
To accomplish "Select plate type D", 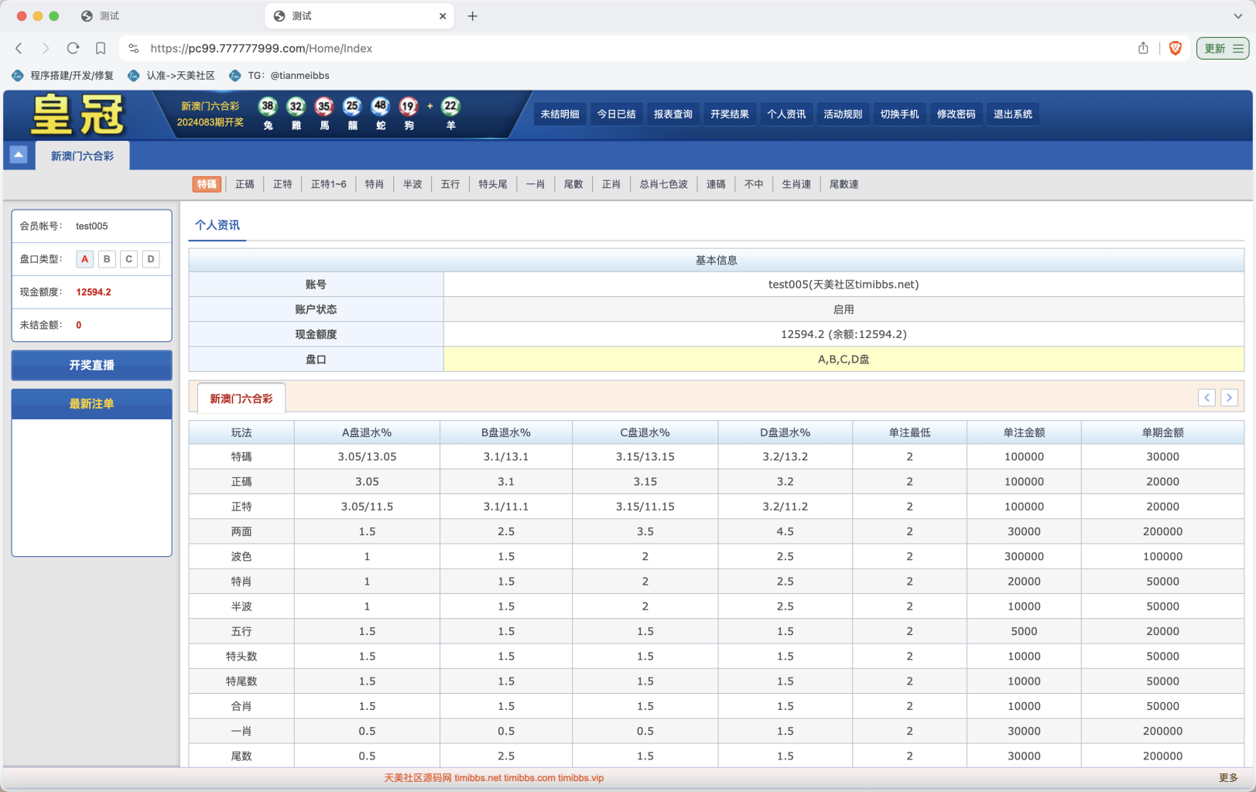I will 150,259.
